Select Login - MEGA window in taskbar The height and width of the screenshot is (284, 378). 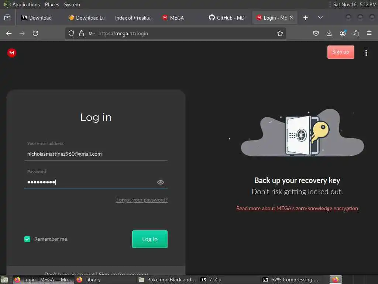[x=44, y=280]
